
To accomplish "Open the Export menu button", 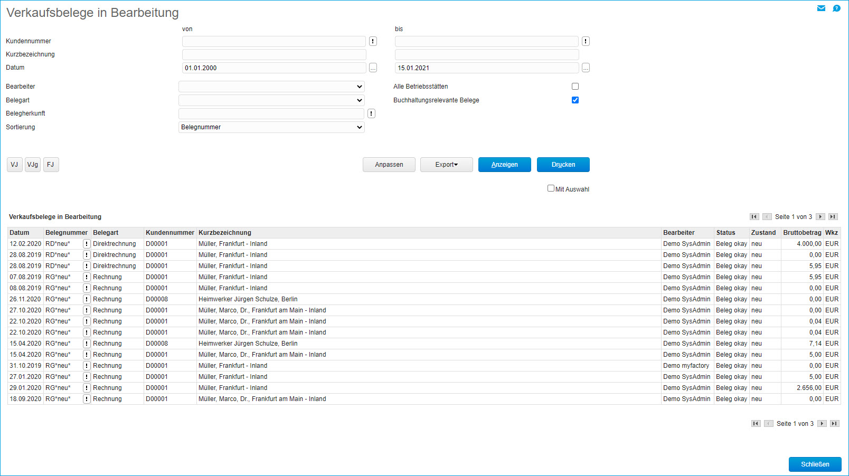I will click(x=446, y=165).
